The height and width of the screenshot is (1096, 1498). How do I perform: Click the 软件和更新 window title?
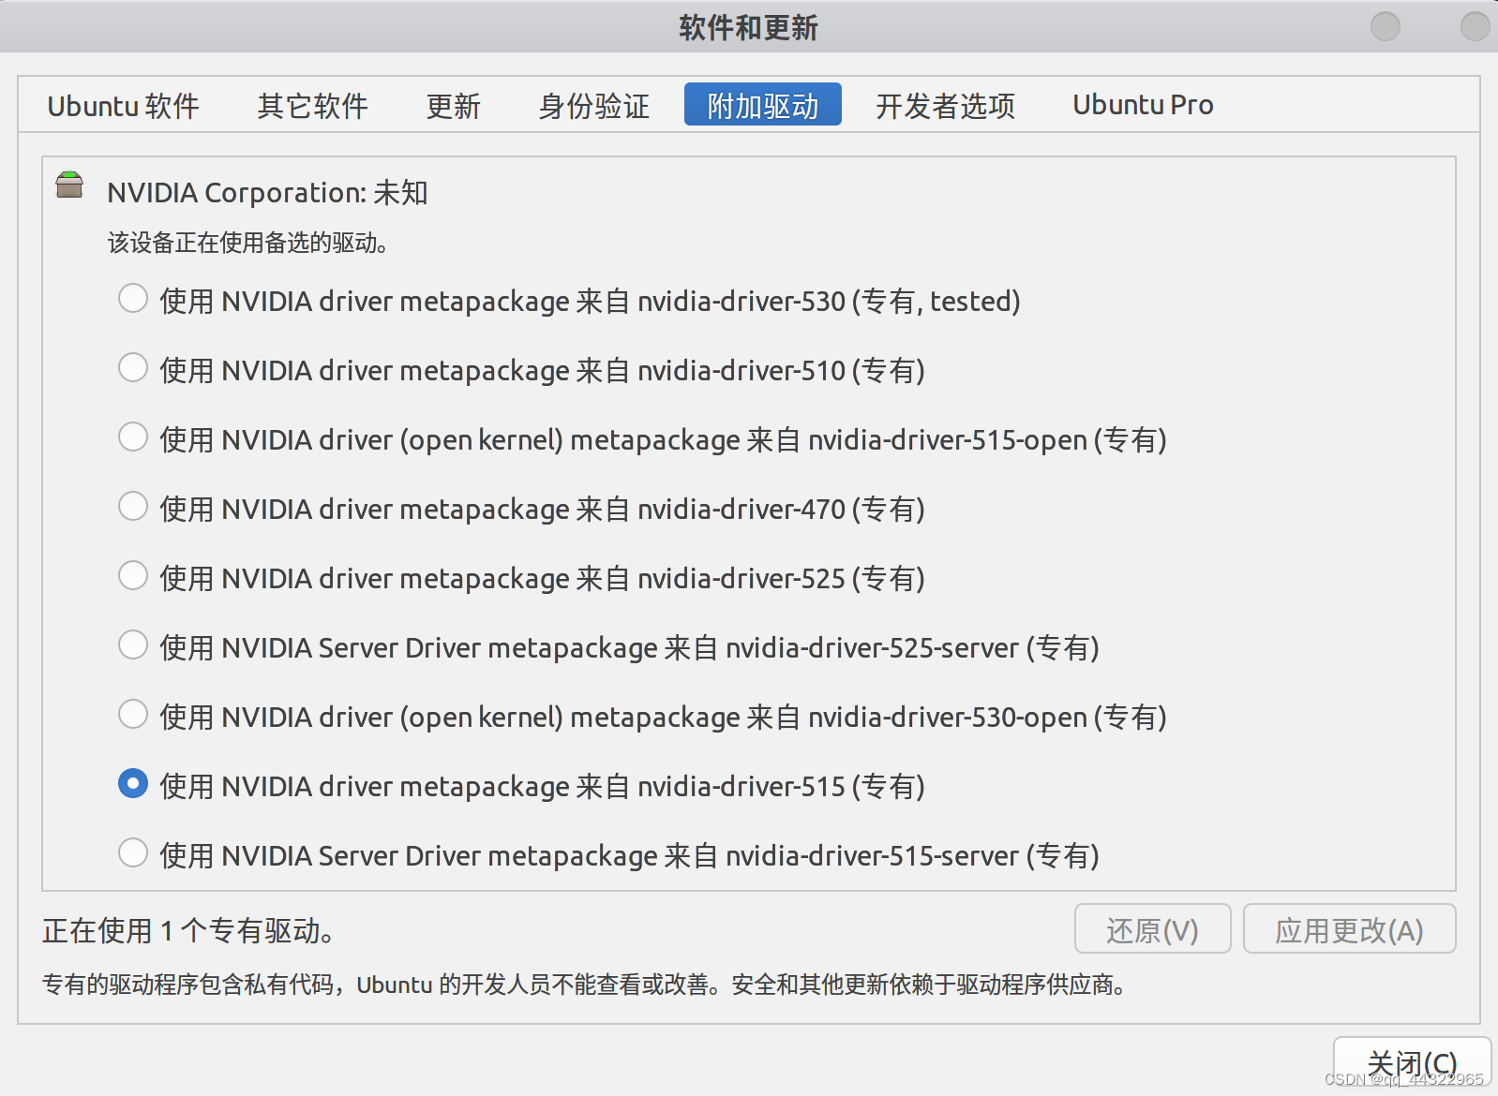coord(748,27)
